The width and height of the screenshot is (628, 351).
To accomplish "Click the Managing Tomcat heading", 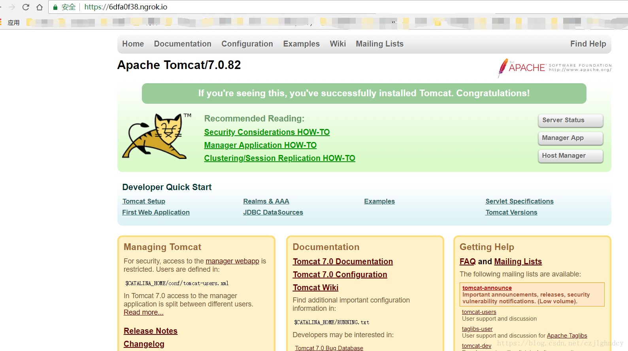I will pyautogui.click(x=162, y=247).
